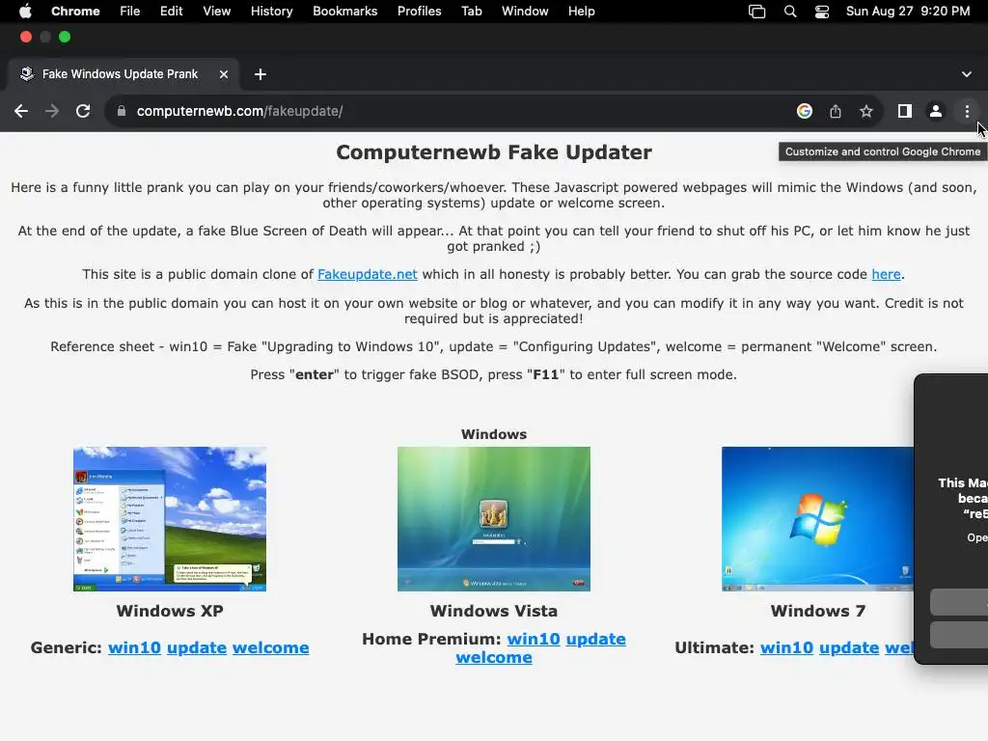
Task: Click the screen mirroring menu bar icon
Action: pos(756,12)
